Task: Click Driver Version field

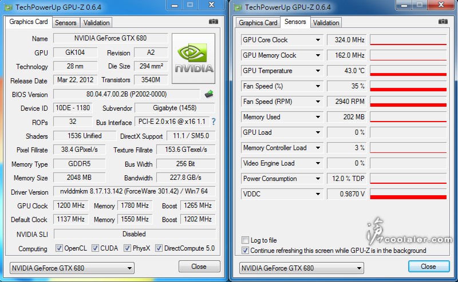Action: pos(134,191)
